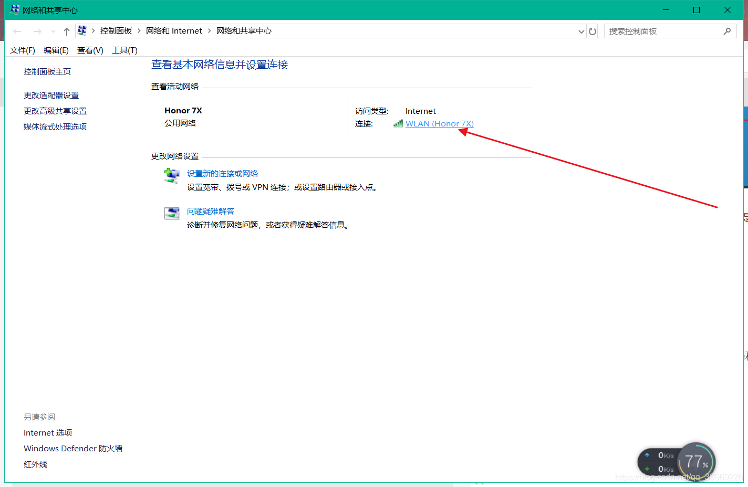This screenshot has width=748, height=487.
Task: Open the recent locations dropdown arrow
Action: coord(53,31)
